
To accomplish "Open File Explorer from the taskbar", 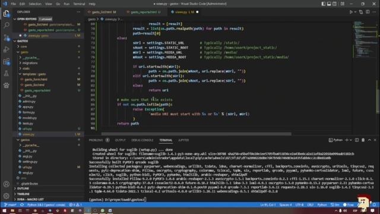I will 12,210.
